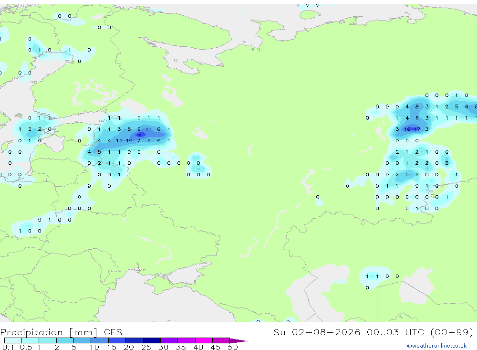
Task: Select the 0.1–0.5 mm lightest cyan legend swatch
Action: (x=13, y=340)
